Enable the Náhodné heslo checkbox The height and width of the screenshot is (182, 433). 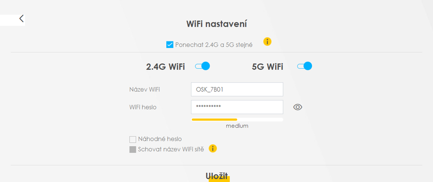point(133,139)
